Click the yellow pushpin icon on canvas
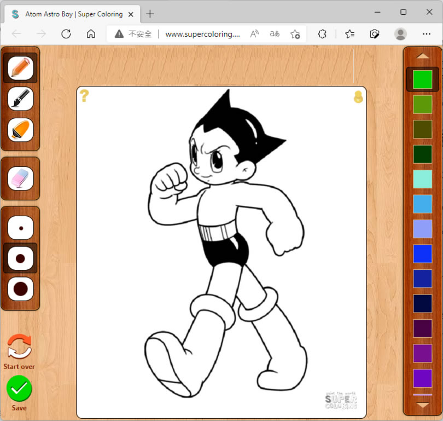 tap(358, 97)
